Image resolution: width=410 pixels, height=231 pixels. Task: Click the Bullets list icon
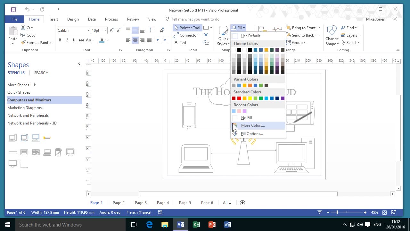coord(152,30)
